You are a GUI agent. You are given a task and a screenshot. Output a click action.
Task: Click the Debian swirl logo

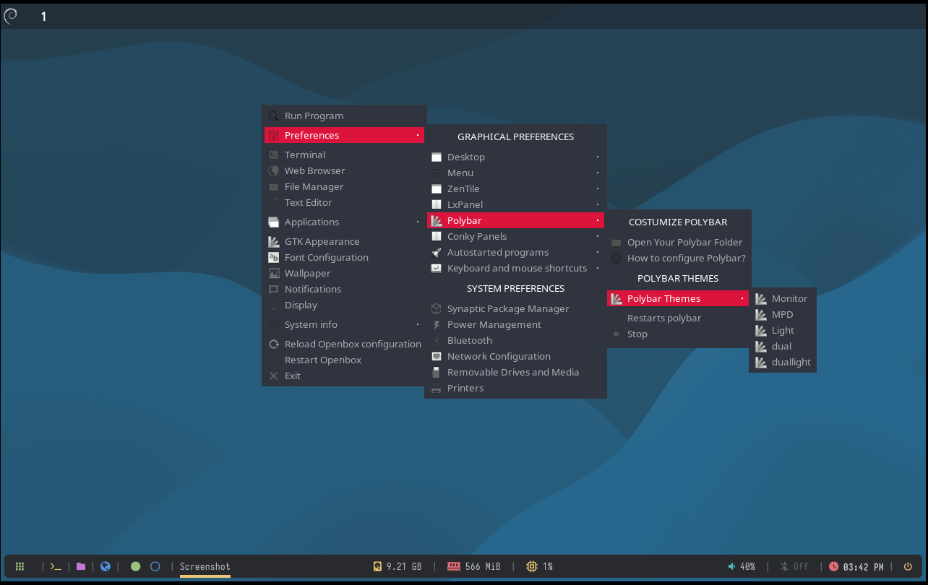click(x=11, y=16)
